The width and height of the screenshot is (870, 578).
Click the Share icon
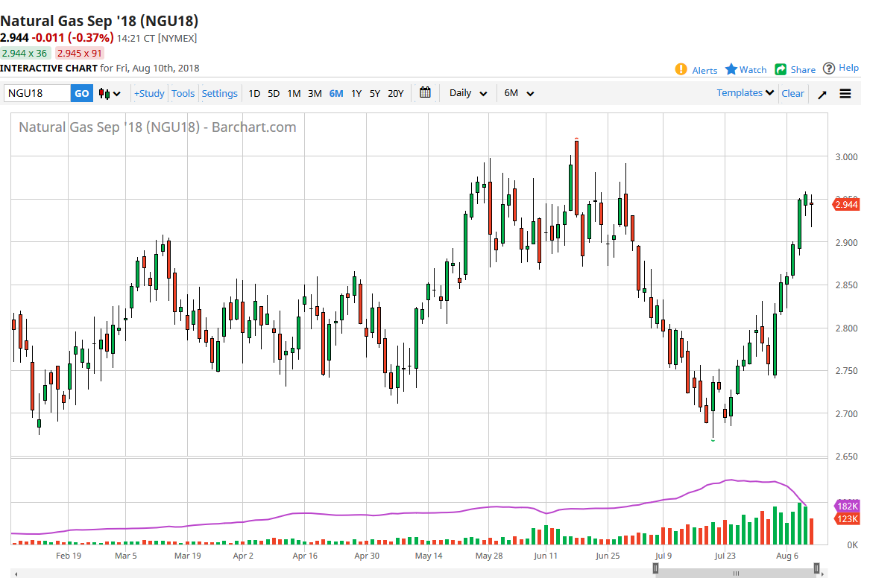[781, 69]
